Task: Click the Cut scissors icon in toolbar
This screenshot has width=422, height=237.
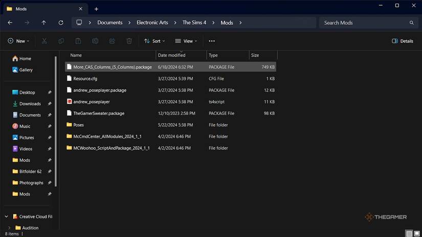Action: (45, 41)
